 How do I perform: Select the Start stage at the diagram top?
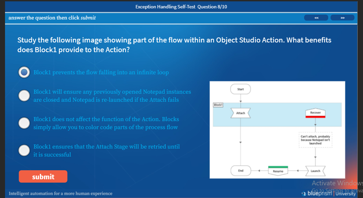(240, 89)
